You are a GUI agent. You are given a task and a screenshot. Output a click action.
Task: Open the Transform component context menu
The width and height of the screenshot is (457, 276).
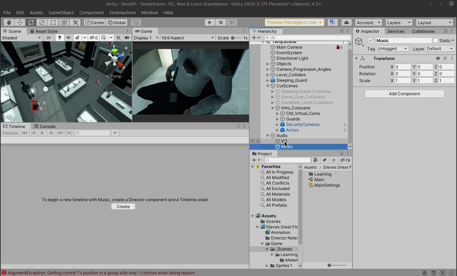tap(452, 59)
